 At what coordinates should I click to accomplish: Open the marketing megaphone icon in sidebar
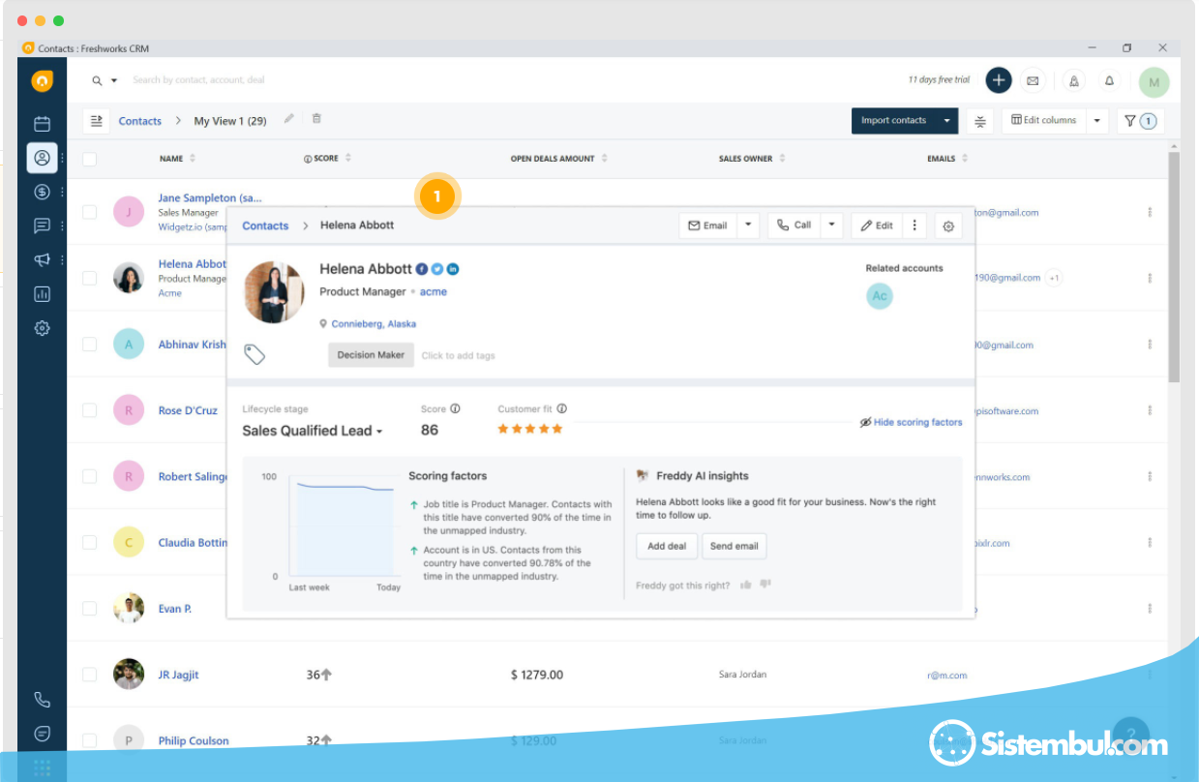[42, 259]
